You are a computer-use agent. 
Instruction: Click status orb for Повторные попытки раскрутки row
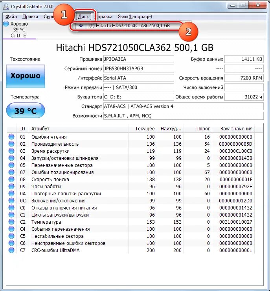(x=11, y=194)
